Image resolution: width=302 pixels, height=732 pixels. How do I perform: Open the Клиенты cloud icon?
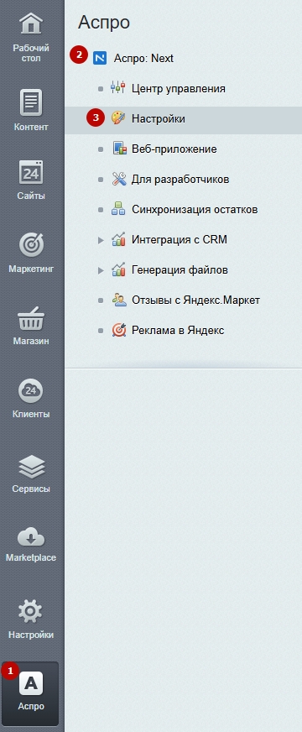(x=31, y=390)
